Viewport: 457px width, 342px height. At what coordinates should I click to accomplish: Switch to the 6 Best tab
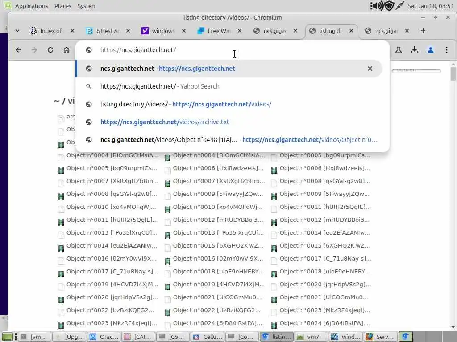click(107, 31)
